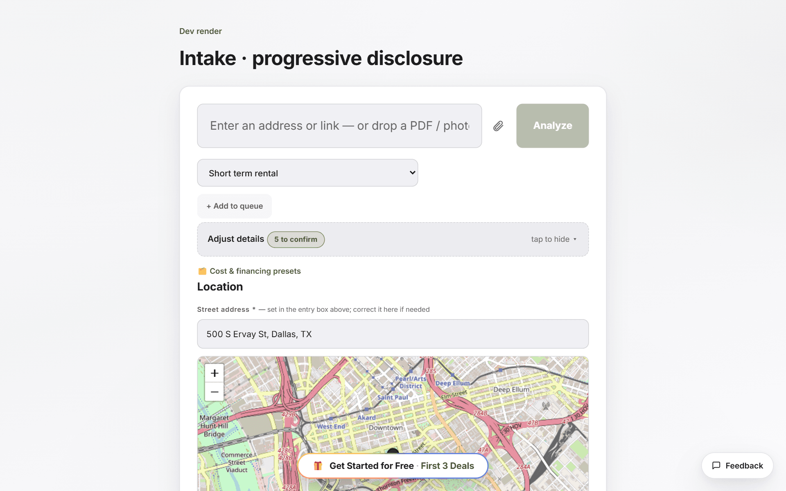The image size is (786, 491).
Task: Click the Commerce Street Viaduct label
Action: (x=237, y=462)
